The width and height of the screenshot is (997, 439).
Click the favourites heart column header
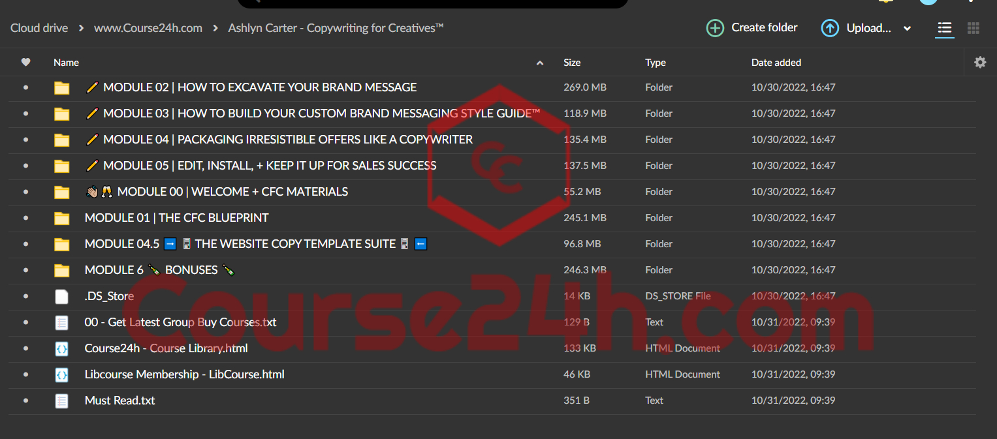coord(25,63)
